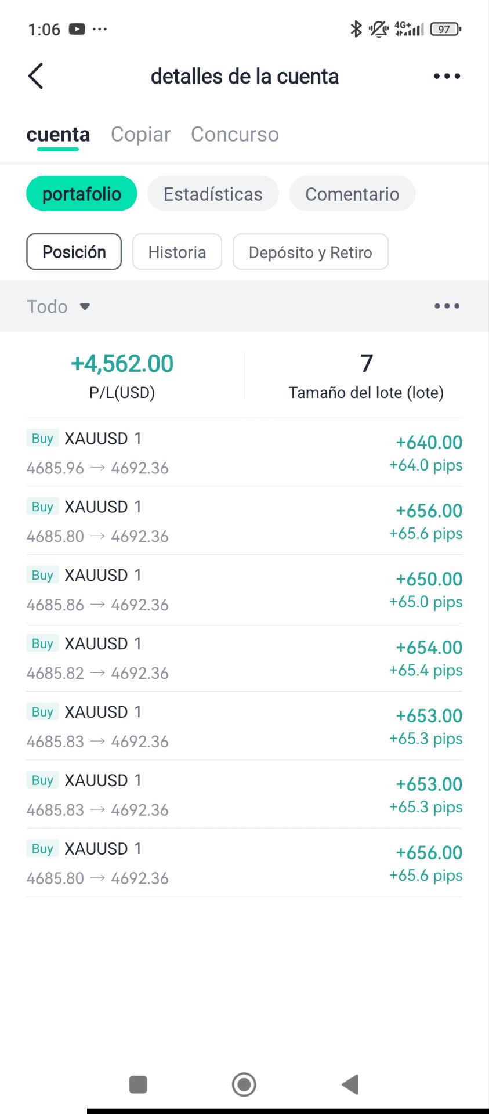The width and height of the screenshot is (489, 1114).
Task: Open the XAUUSD position with +640.00 profit
Action: (x=244, y=453)
